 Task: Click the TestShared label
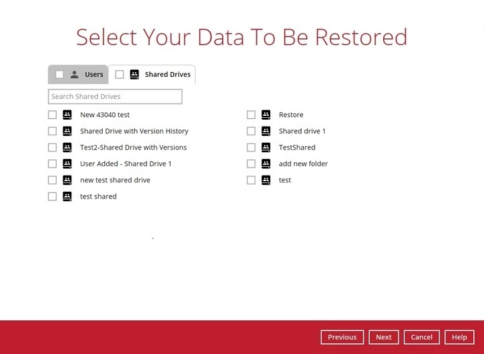tap(297, 147)
